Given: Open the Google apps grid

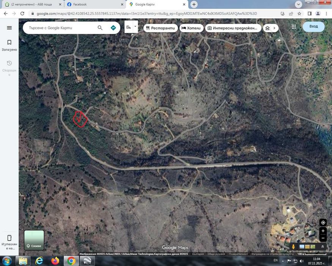Looking at the screenshot, I should point(294,27).
